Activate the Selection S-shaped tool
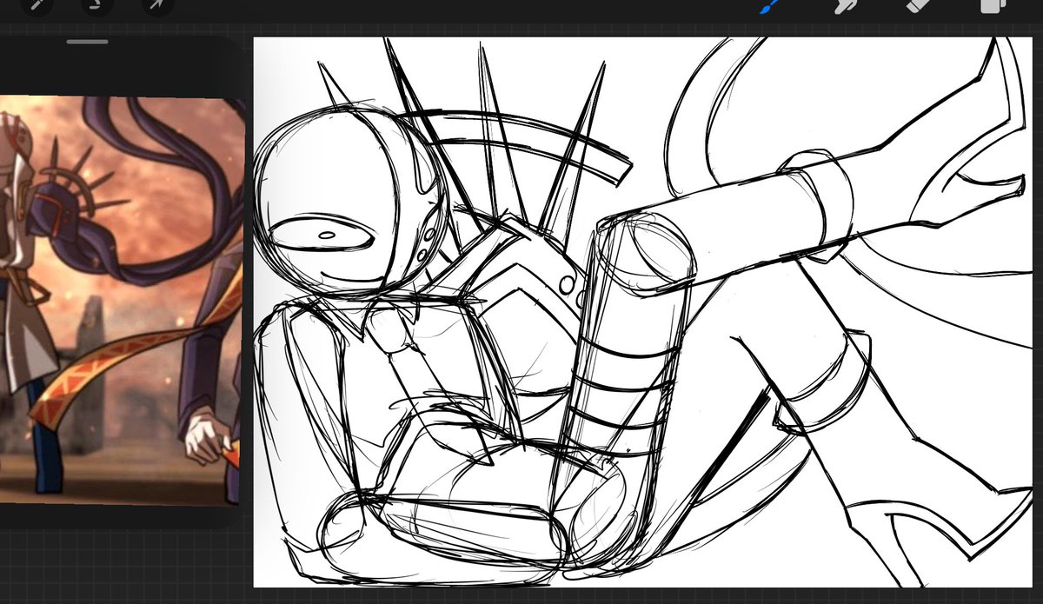Viewport: 1043px width, 604px height. [97, 5]
